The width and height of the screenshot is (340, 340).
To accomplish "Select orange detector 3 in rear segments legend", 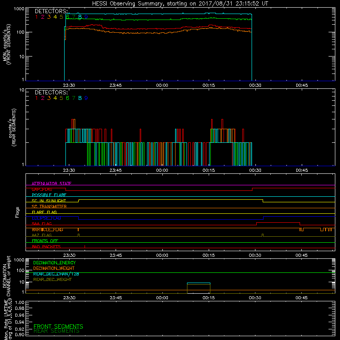I will pyautogui.click(x=49, y=98).
